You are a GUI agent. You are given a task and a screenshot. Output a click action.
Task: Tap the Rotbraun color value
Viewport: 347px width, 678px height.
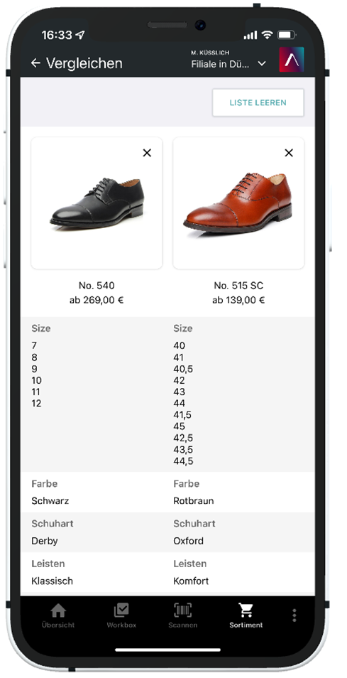(x=193, y=501)
